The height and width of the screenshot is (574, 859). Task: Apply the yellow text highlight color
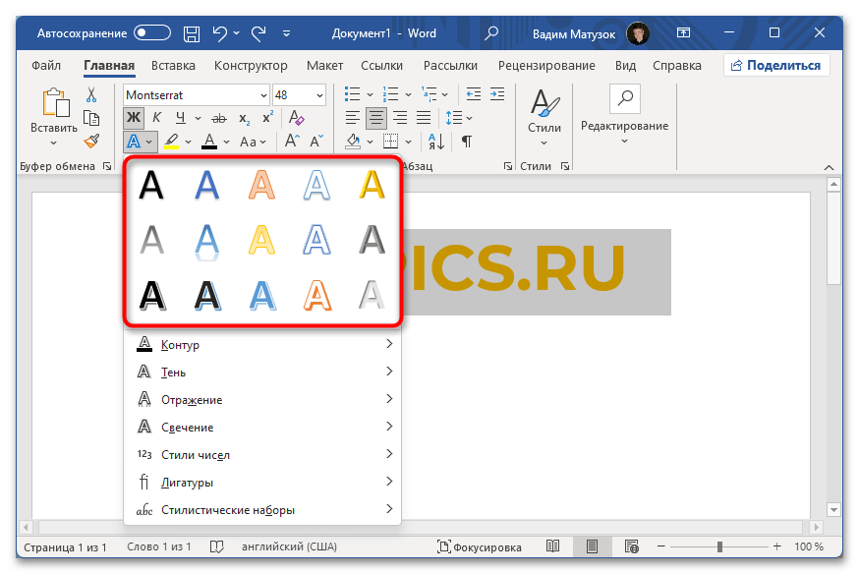pyautogui.click(x=171, y=142)
